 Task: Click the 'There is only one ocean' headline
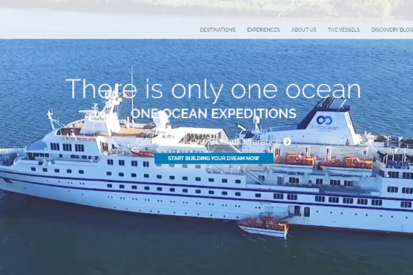click(x=213, y=89)
